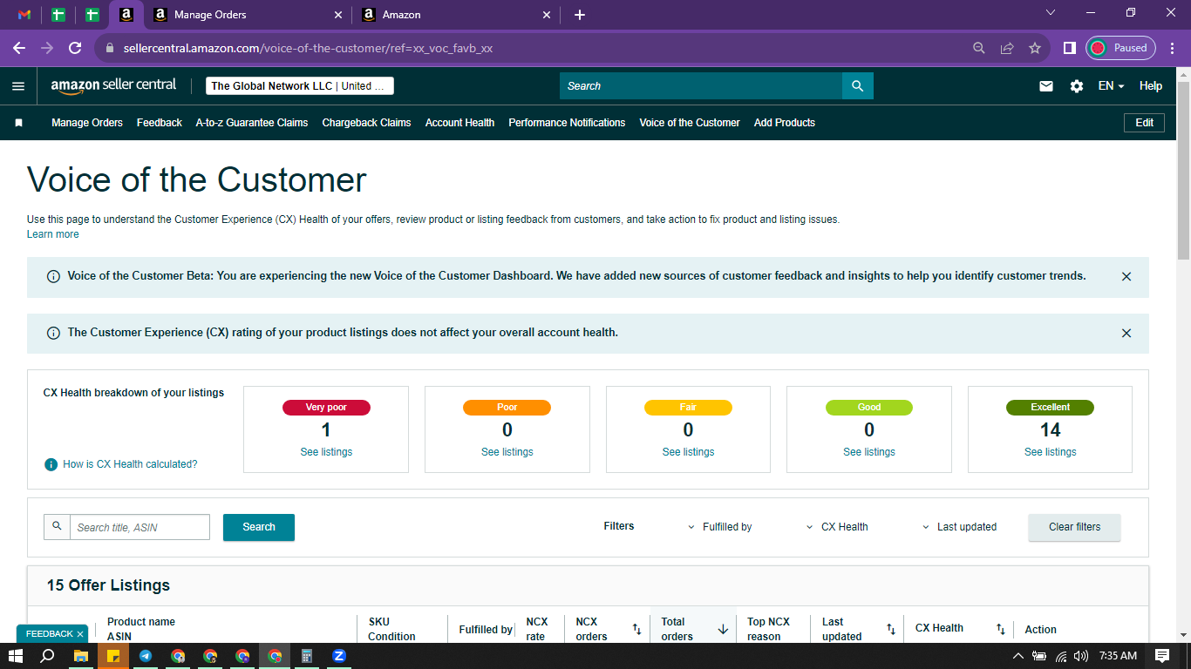
Task: Open File Explorer from the taskbar
Action: pos(81,656)
